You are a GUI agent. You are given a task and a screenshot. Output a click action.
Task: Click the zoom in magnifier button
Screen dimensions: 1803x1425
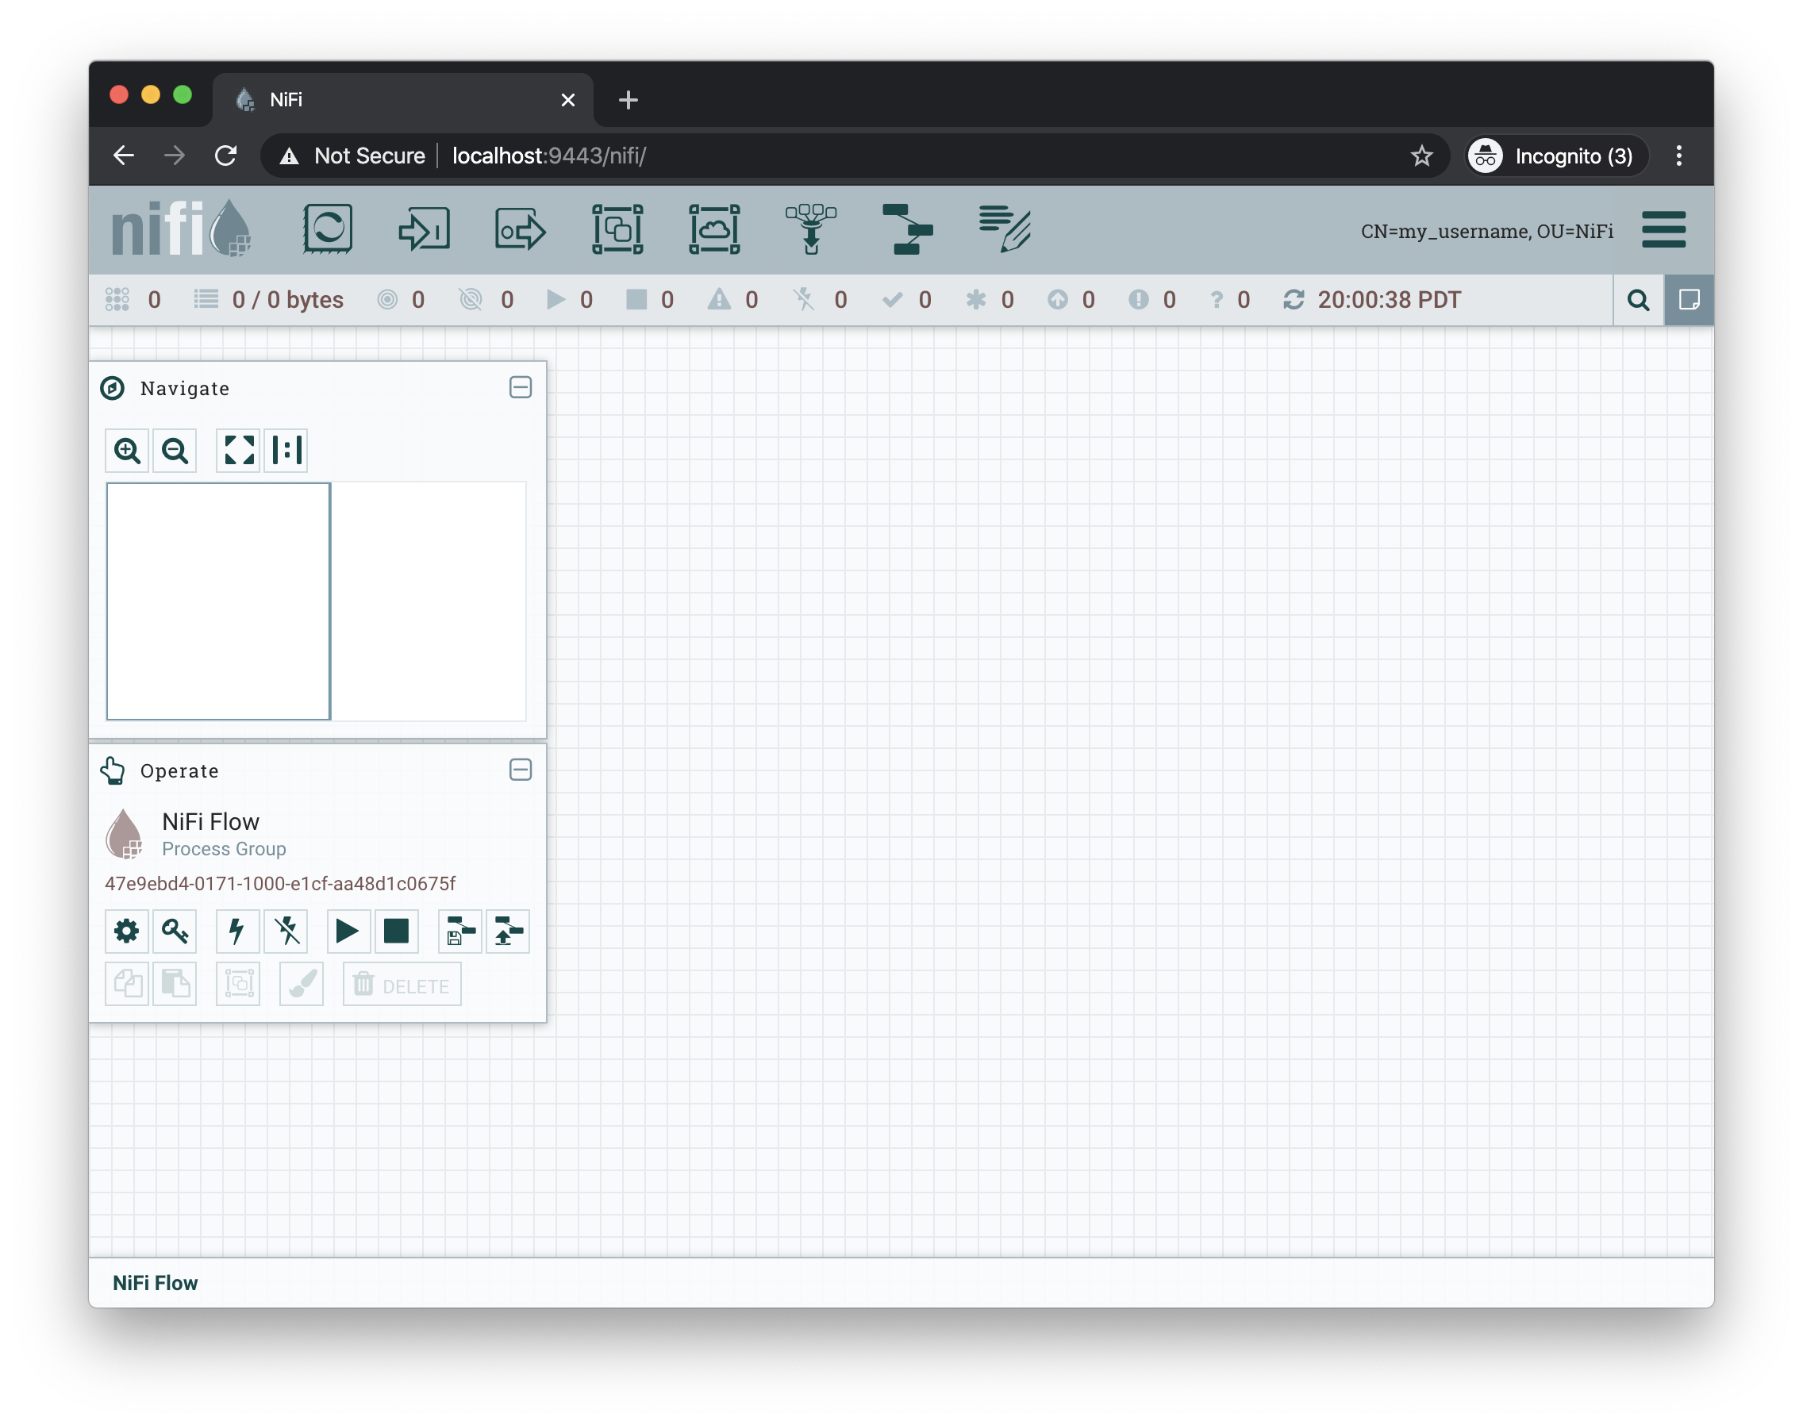click(x=127, y=451)
